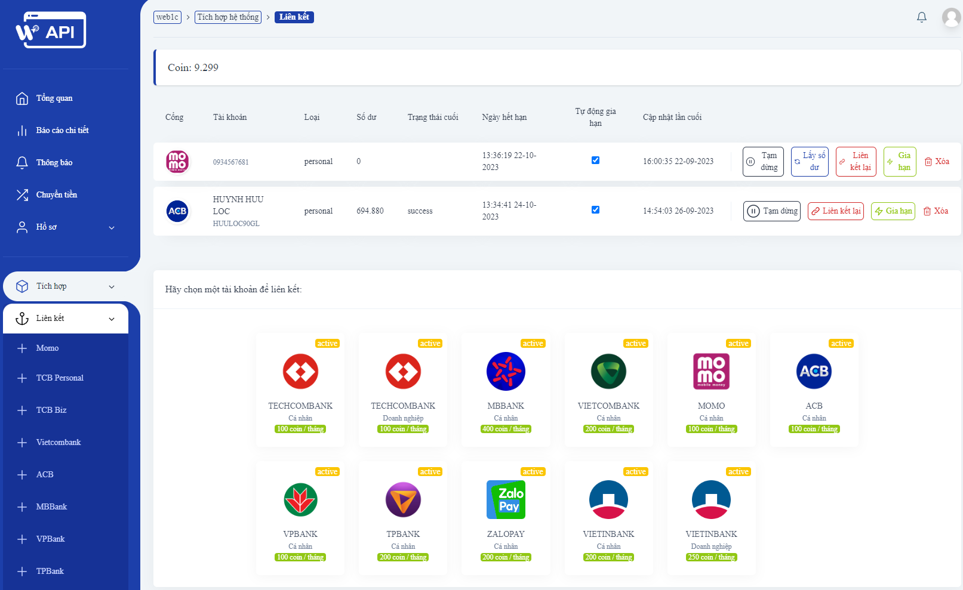Click the success status in ACB row

(x=420, y=211)
